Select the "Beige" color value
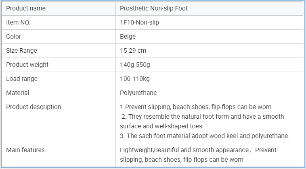The width and height of the screenshot is (306, 169). coord(128,37)
